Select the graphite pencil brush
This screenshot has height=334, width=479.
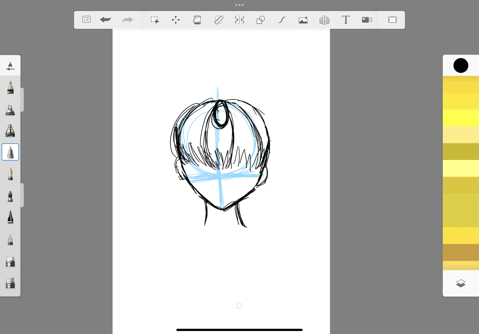[x=10, y=87]
